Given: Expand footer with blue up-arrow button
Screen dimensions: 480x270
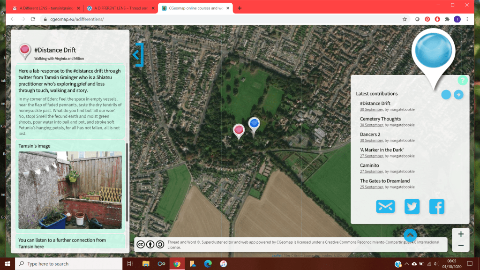Looking at the screenshot, I should coord(410,235).
